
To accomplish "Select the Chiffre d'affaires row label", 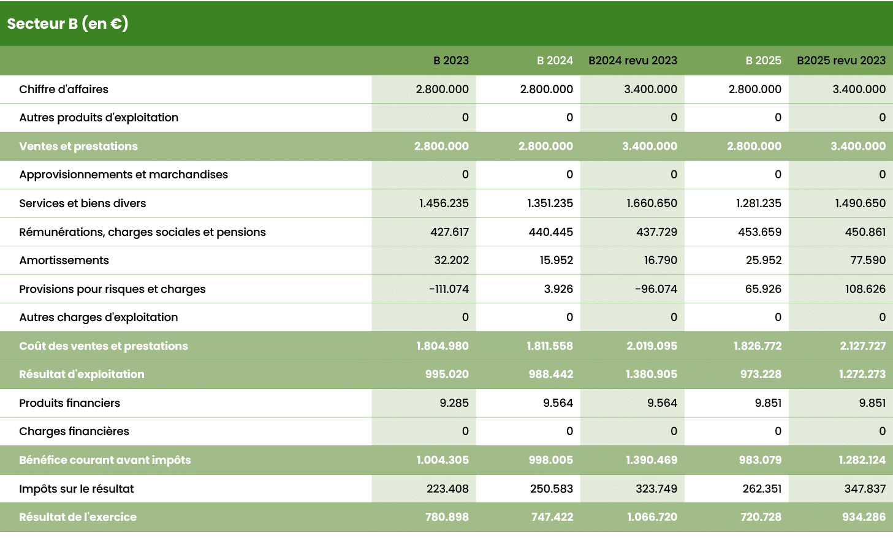I will click(63, 89).
